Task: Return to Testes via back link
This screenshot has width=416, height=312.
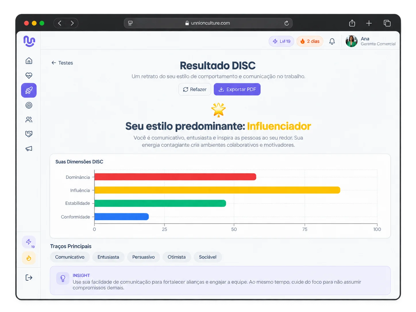Action: pyautogui.click(x=62, y=63)
